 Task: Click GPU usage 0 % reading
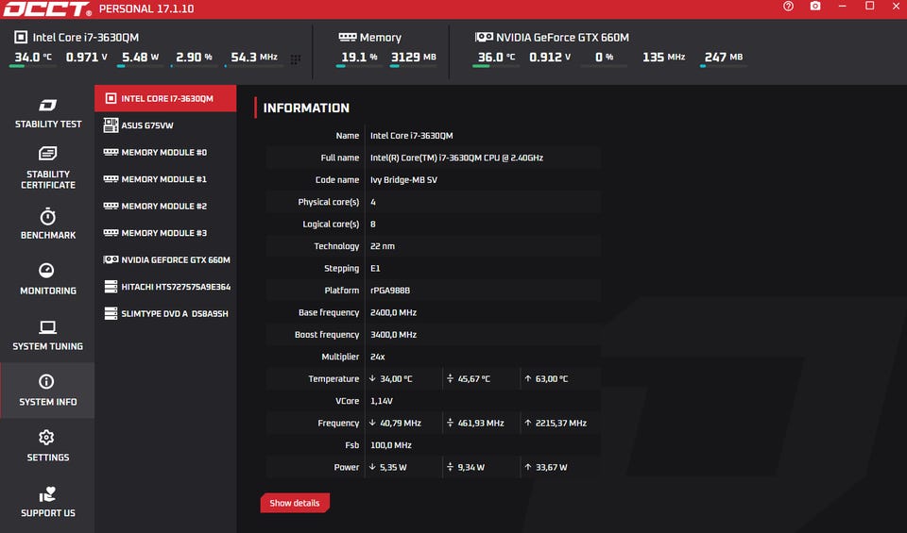[604, 58]
